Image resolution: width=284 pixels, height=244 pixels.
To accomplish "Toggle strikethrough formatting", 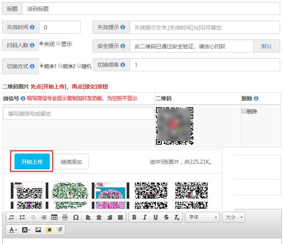I will [x=166, y=217].
